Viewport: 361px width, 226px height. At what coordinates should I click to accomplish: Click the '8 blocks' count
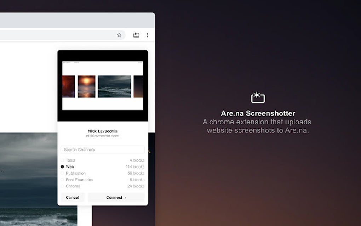[137, 180]
